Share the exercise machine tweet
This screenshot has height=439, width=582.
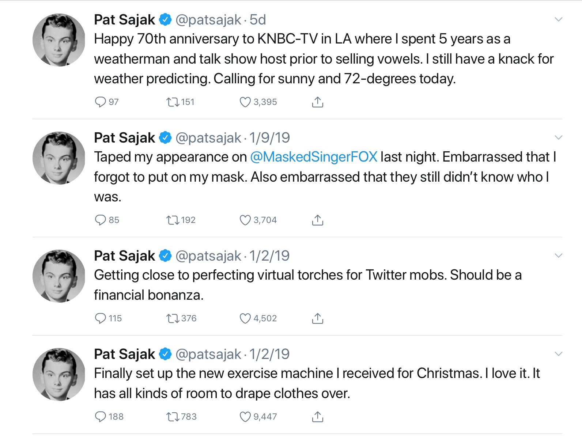[317, 417]
